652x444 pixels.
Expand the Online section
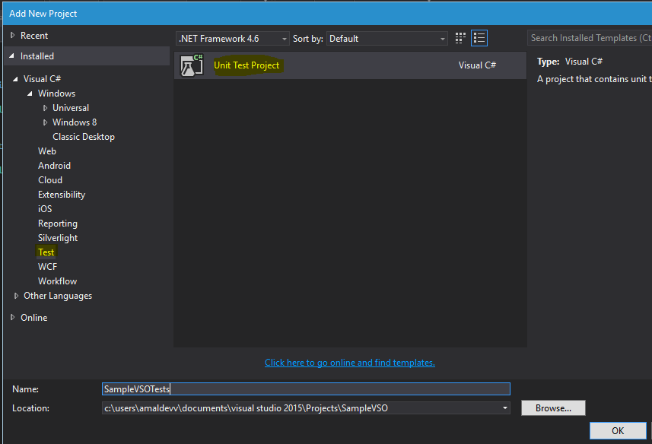[12, 318]
